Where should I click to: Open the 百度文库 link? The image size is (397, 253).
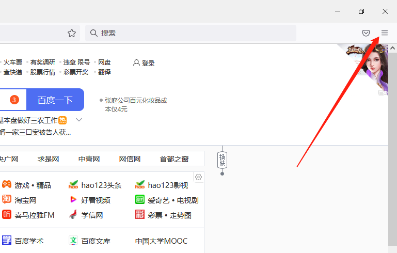click(96, 241)
